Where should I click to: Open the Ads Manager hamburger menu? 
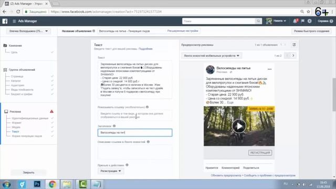[x=14, y=21]
